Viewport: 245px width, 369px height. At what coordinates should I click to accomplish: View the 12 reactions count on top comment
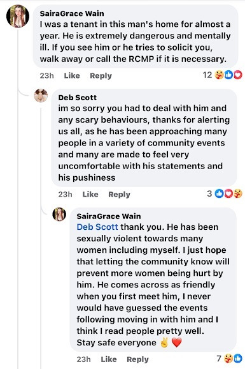pos(207,75)
